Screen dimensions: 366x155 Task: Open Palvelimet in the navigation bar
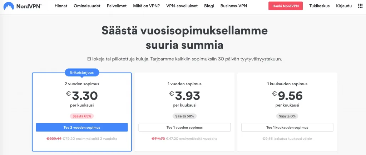(x=117, y=6)
